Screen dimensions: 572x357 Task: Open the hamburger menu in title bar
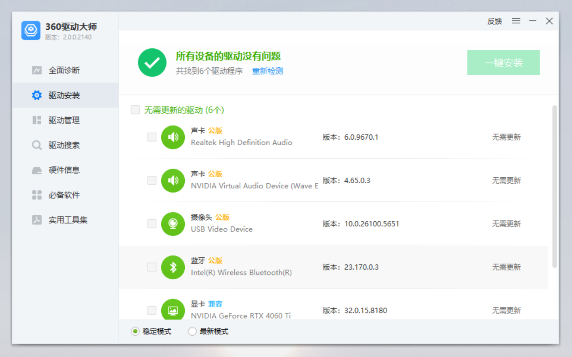[x=516, y=21]
